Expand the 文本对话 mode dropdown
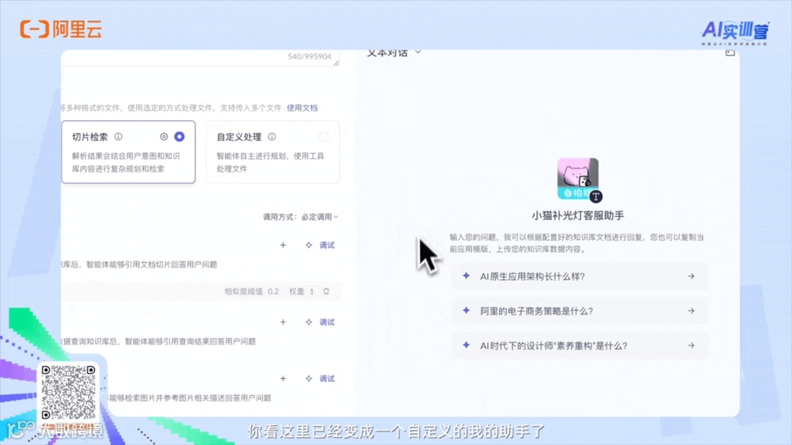The height and width of the screenshot is (445, 792). [x=394, y=52]
